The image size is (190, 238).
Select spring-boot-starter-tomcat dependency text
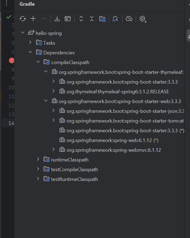point(125,121)
